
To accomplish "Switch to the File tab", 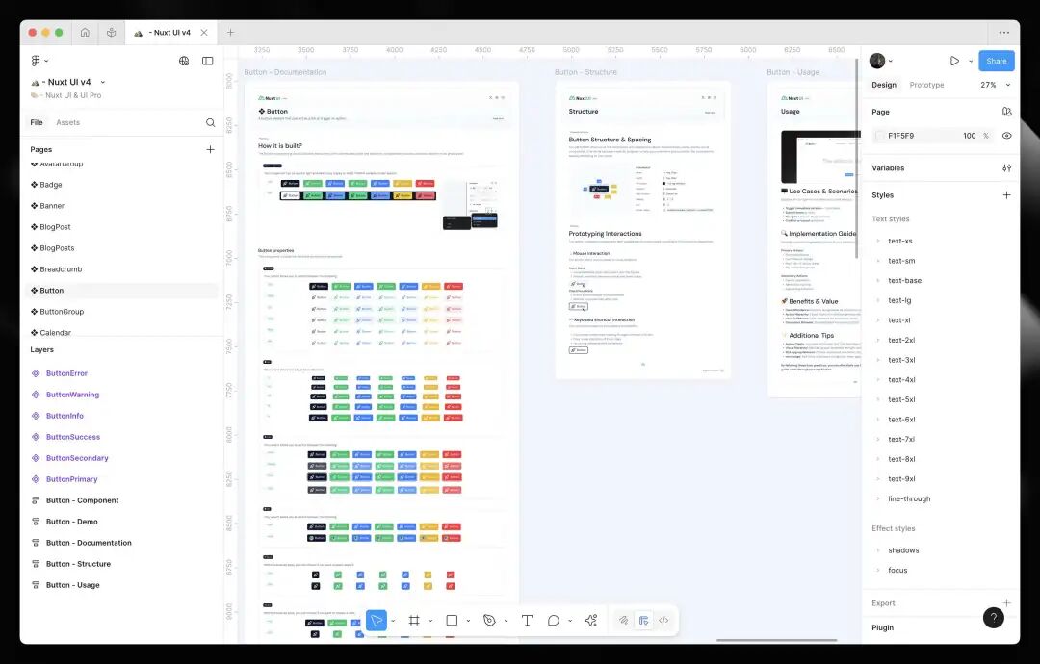I will coord(37,122).
